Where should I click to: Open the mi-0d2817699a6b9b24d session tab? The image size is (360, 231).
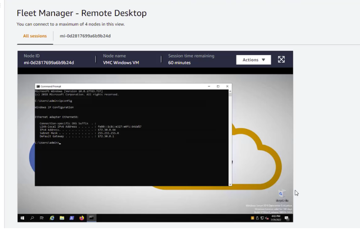85,36
